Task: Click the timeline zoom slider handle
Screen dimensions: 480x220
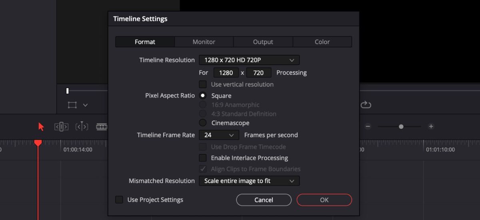Action: [x=401, y=126]
